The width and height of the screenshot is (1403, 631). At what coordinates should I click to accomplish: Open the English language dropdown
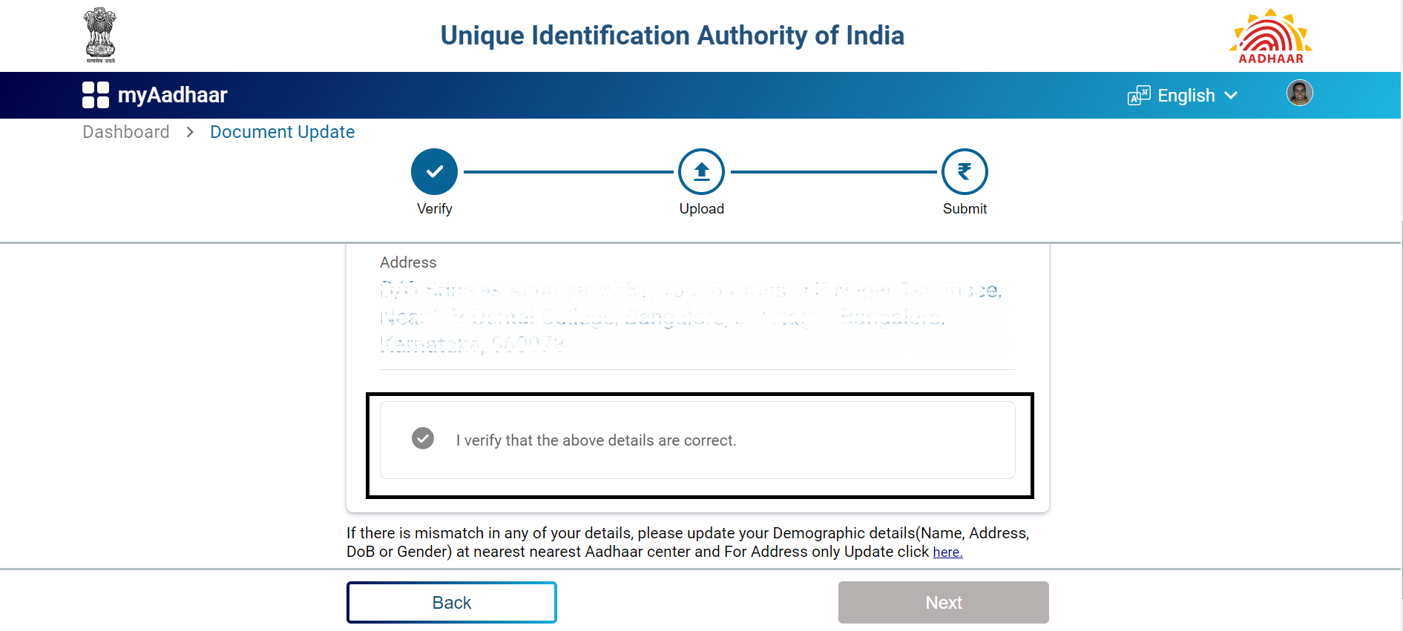pyautogui.click(x=1186, y=95)
